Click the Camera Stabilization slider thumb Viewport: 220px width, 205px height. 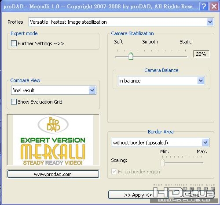click(131, 56)
